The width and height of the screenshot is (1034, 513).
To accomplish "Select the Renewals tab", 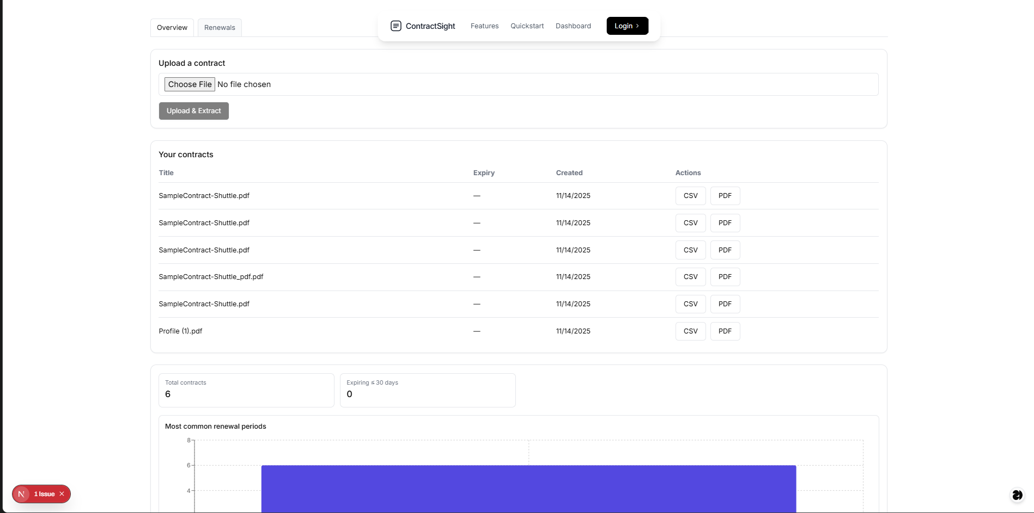I will (x=220, y=27).
